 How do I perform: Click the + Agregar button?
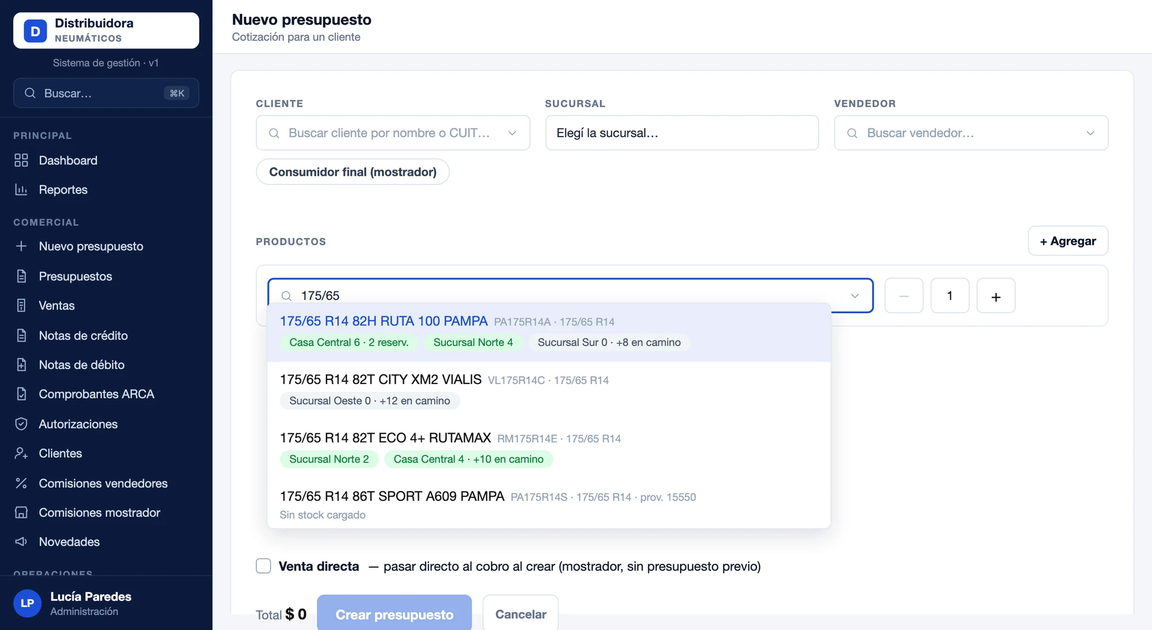(x=1068, y=241)
